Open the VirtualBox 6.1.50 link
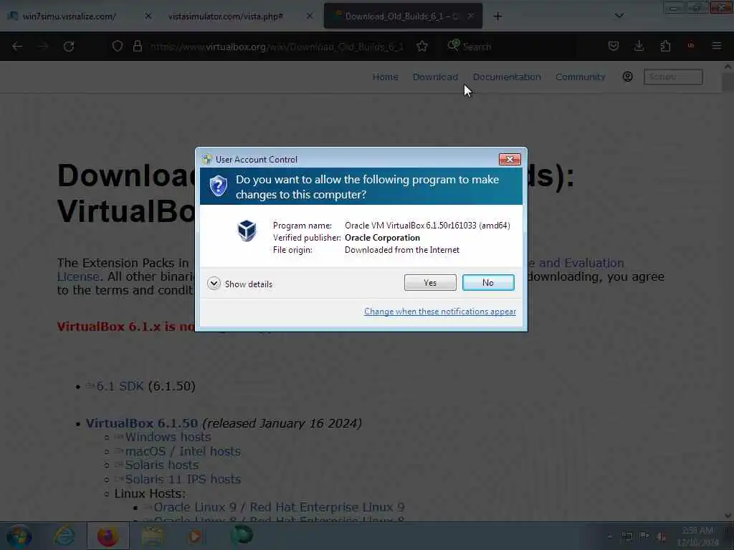 click(x=141, y=423)
